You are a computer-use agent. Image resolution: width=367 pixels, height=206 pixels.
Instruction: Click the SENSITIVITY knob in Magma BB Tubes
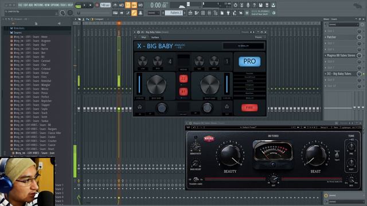(x=195, y=147)
